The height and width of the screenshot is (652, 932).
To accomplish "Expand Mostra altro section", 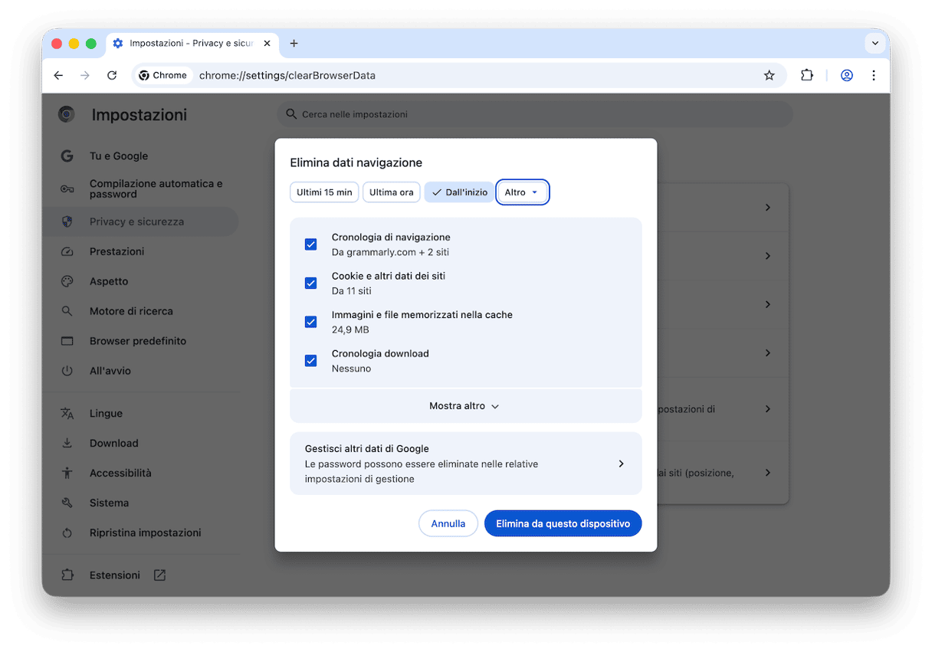I will coord(464,406).
